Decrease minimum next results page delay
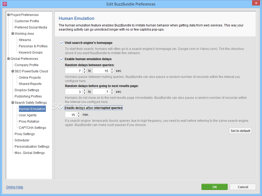This screenshot has height=196, width=262. (x=85, y=93)
